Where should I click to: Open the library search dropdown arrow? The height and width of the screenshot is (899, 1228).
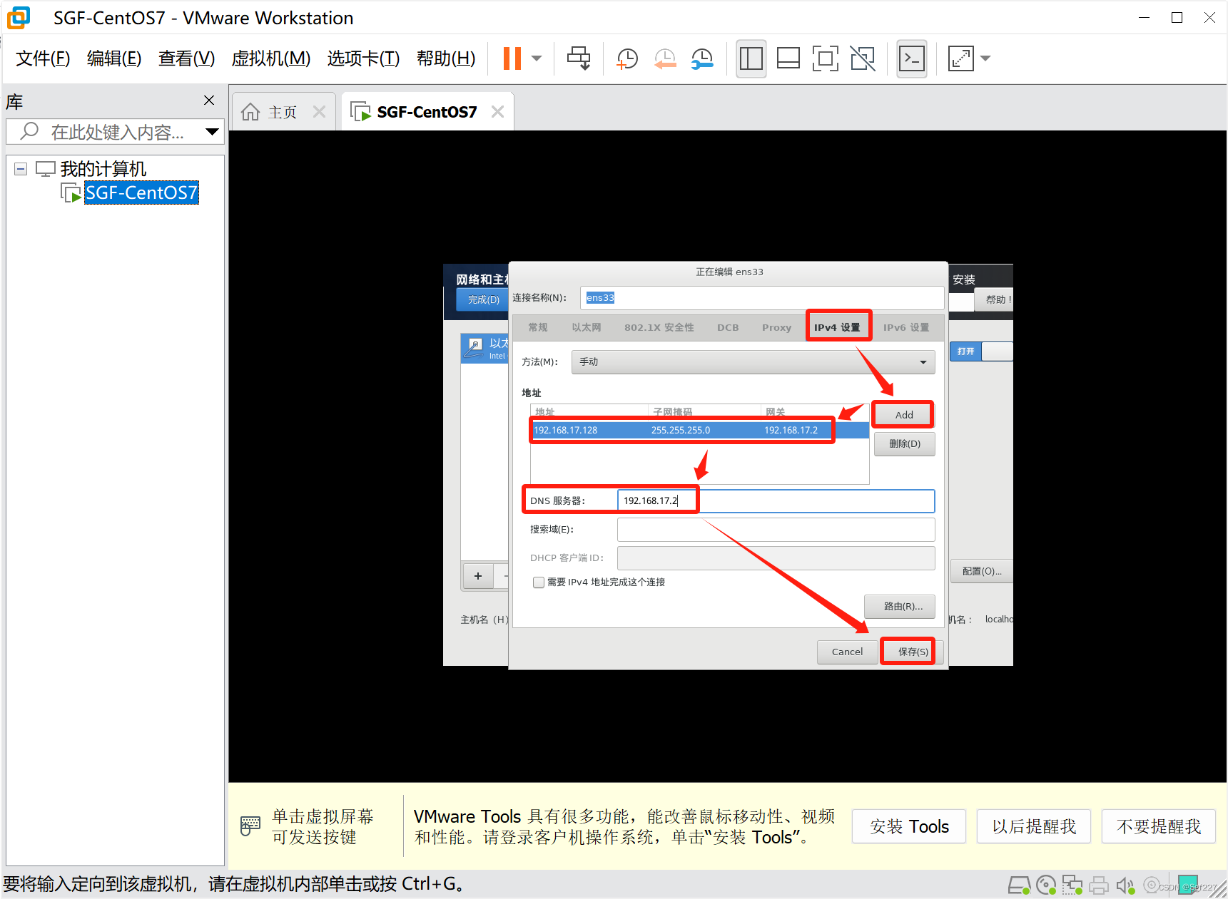pos(212,132)
